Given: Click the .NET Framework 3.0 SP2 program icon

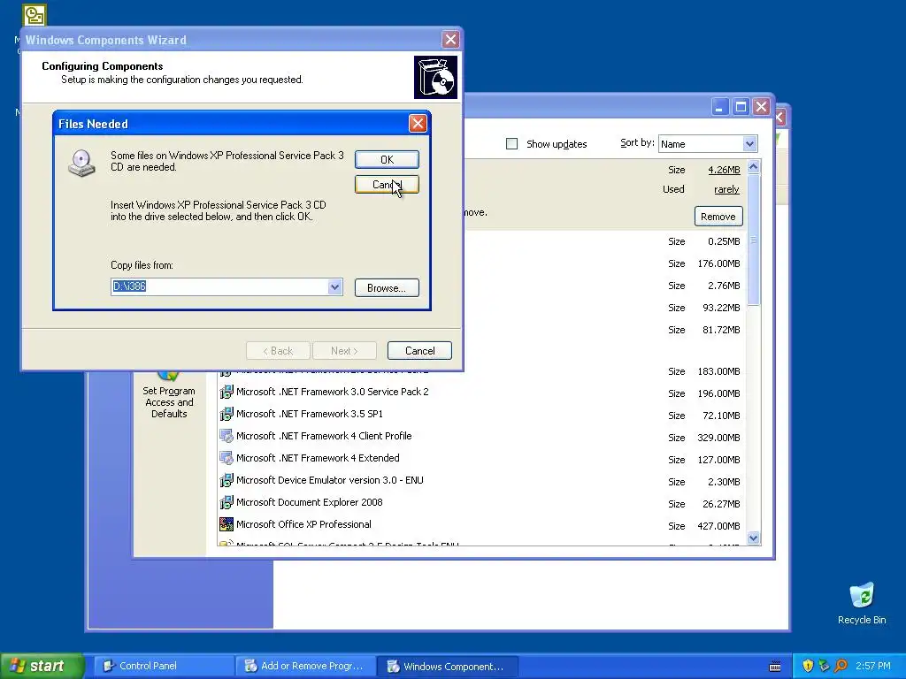Looking at the screenshot, I should [226, 392].
